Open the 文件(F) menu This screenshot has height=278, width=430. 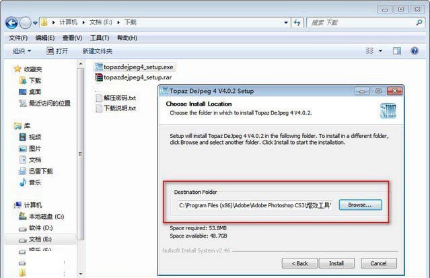click(18, 38)
